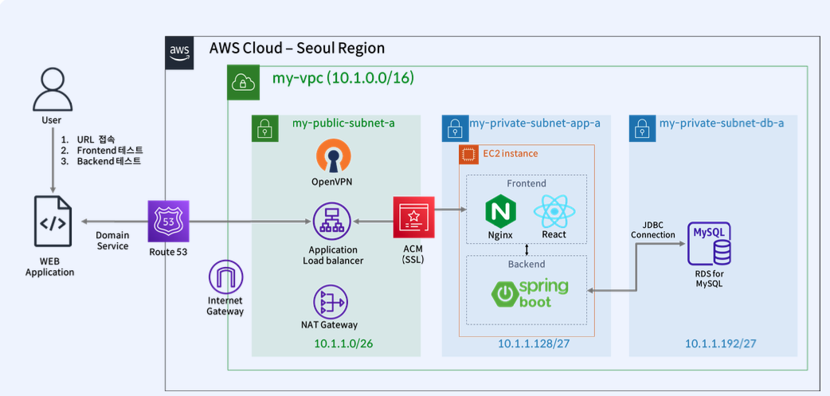This screenshot has width=830, height=396.
Task: Select the 'Domain Service' label
Action: pos(112,241)
